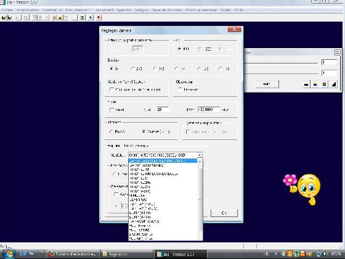The image size is (345, 259).
Task: Click the save icon in the toolbar
Action: pos(10,18)
